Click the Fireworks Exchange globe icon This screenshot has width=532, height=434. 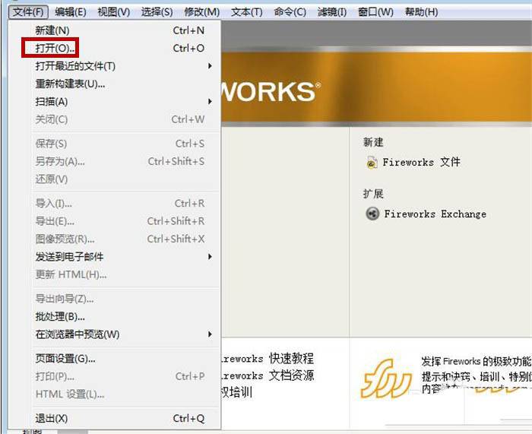372,214
